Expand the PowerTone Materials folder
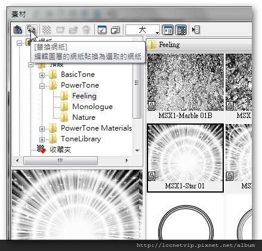 [x=42, y=129]
